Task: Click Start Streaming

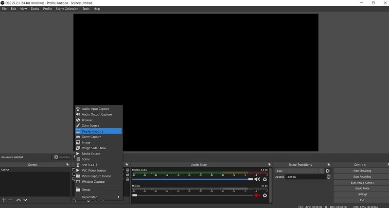Action: [x=362, y=171]
